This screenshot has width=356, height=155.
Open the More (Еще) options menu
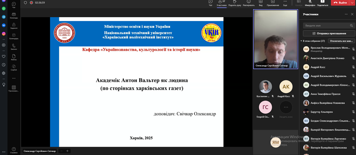[285, 2]
